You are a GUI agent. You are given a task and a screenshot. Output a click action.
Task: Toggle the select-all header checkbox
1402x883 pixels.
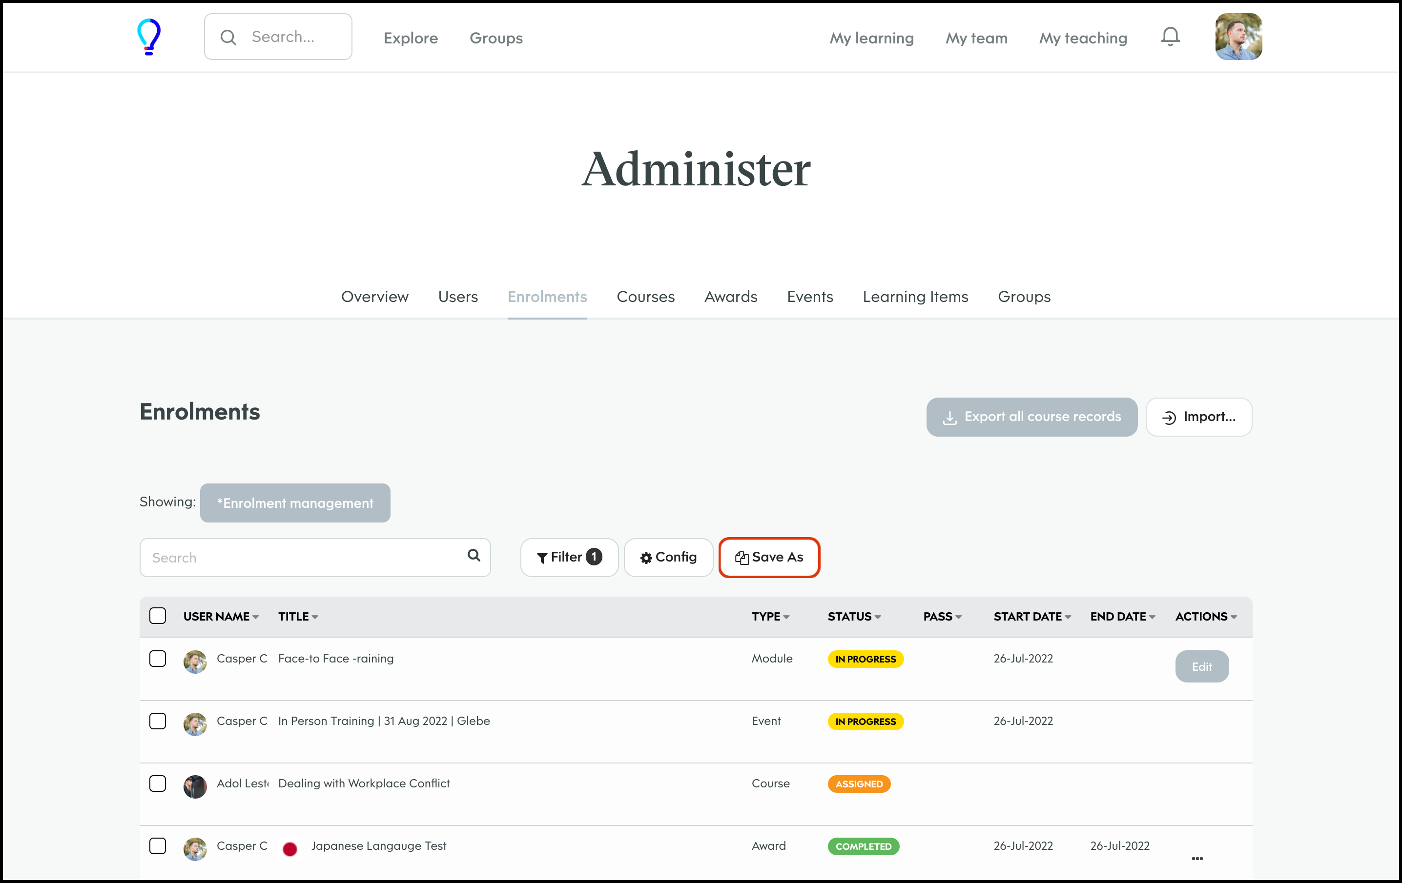point(158,616)
